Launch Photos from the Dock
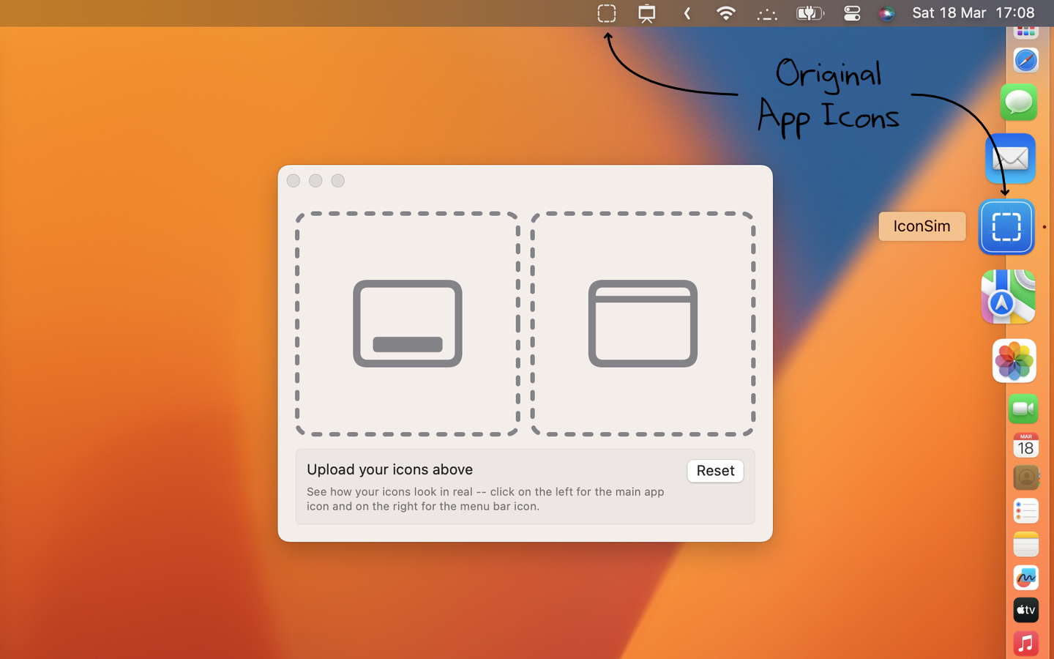The image size is (1054, 659). click(1014, 361)
